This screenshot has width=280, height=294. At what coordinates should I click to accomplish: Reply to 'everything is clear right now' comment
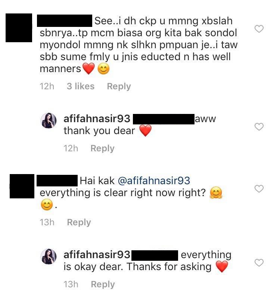pyautogui.click(x=79, y=222)
